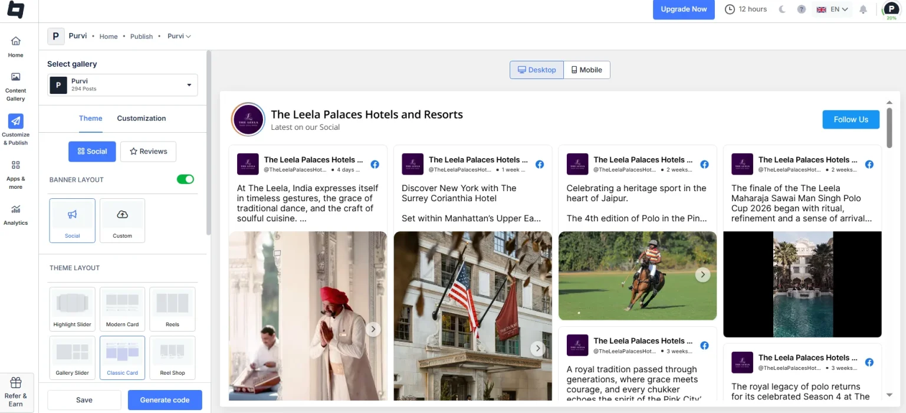The width and height of the screenshot is (906, 413).
Task: Click the help question mark icon
Action: tap(801, 9)
